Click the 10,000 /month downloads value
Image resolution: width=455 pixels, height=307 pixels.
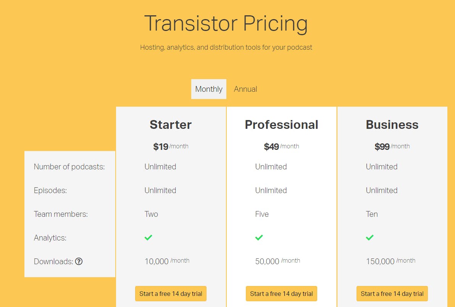pyautogui.click(x=167, y=261)
